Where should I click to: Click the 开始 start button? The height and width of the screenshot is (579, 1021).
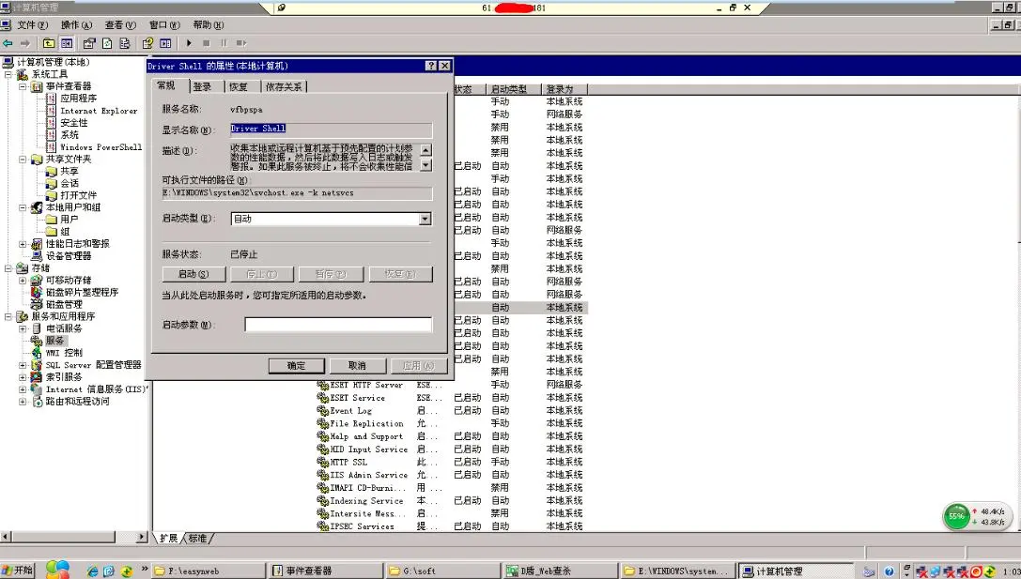(x=18, y=571)
